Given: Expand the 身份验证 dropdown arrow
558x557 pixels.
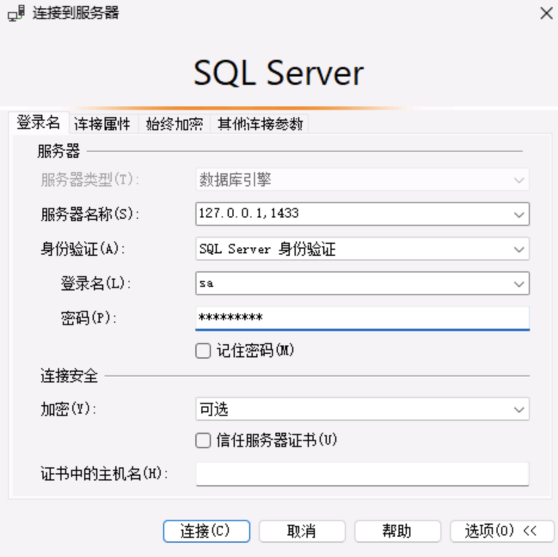Looking at the screenshot, I should click(x=519, y=249).
